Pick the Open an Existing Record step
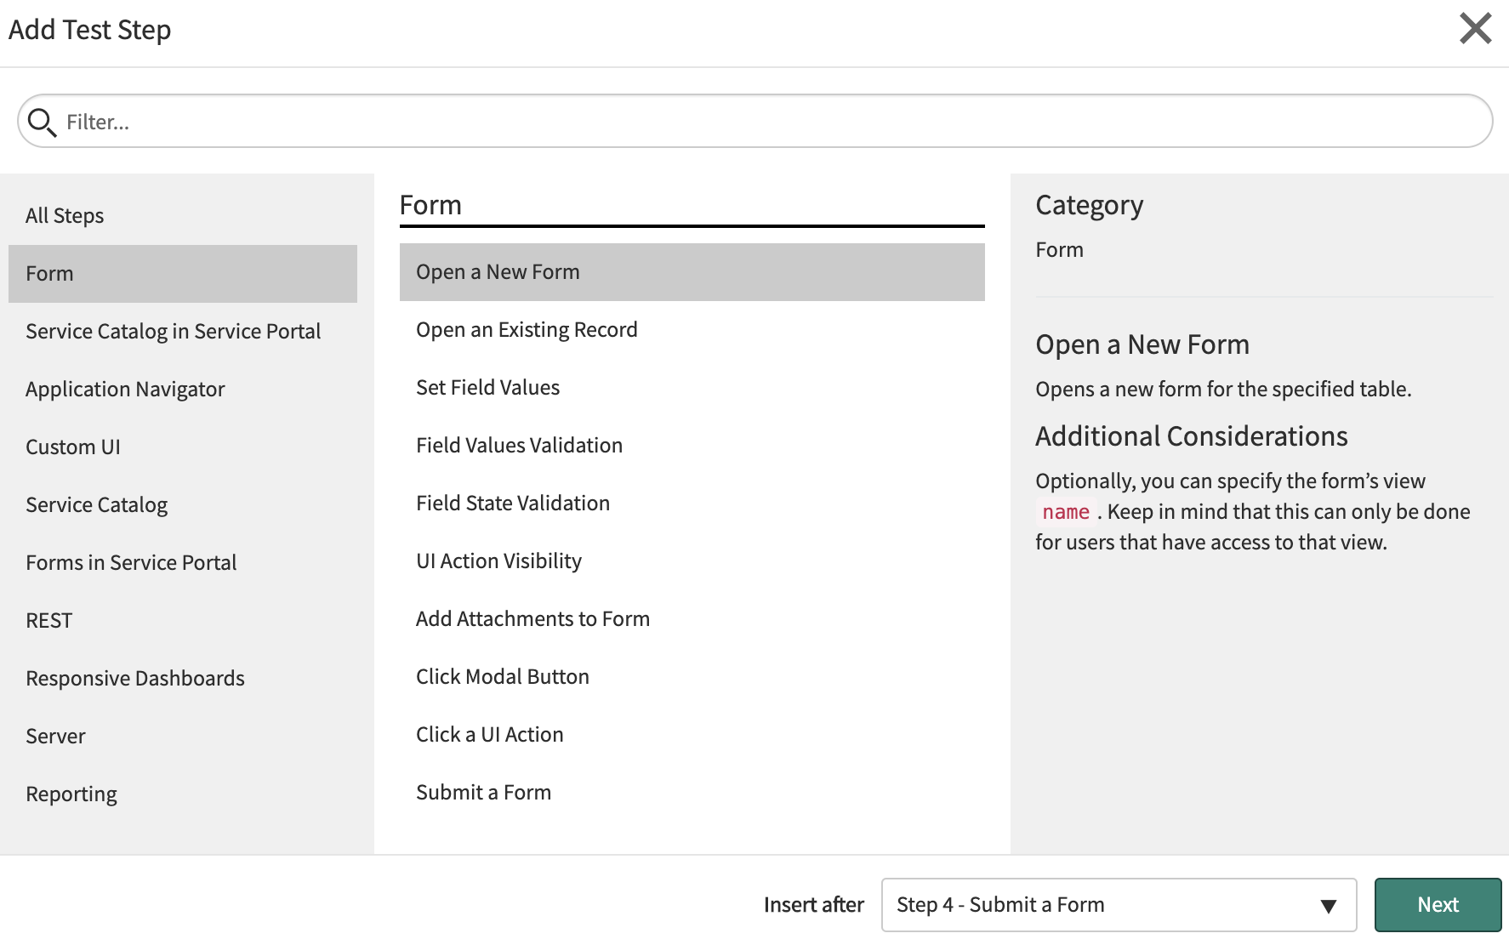Viewport: 1509px width, 939px height. (x=692, y=330)
